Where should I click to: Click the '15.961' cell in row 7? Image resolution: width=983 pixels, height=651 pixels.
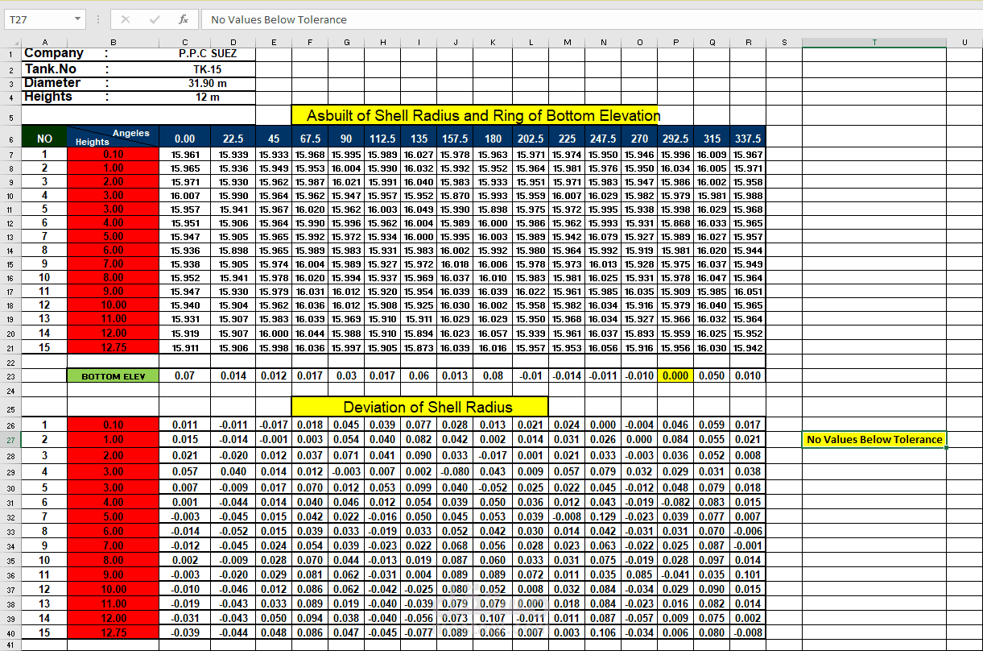click(x=185, y=155)
